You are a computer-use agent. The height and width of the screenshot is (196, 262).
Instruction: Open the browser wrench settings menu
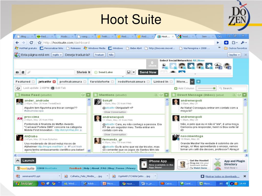click(244, 43)
